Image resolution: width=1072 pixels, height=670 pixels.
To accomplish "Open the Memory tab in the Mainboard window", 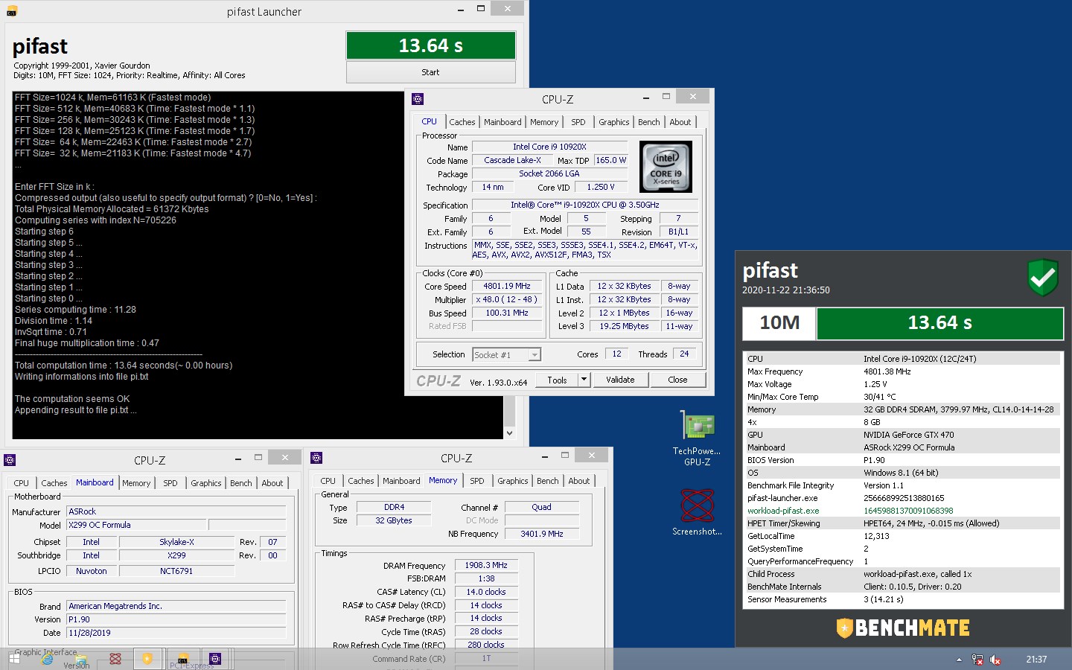I will [x=136, y=483].
